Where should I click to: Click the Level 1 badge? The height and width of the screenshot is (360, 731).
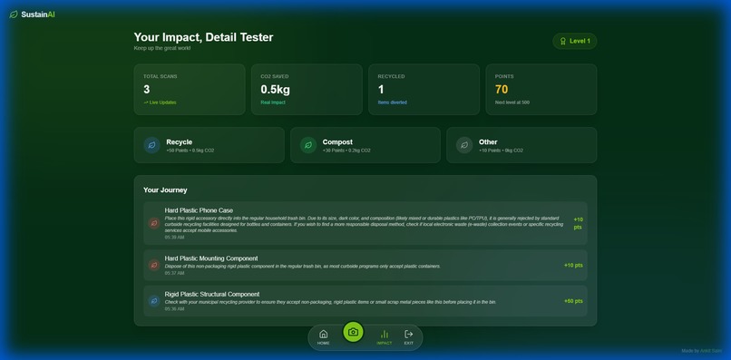point(574,41)
